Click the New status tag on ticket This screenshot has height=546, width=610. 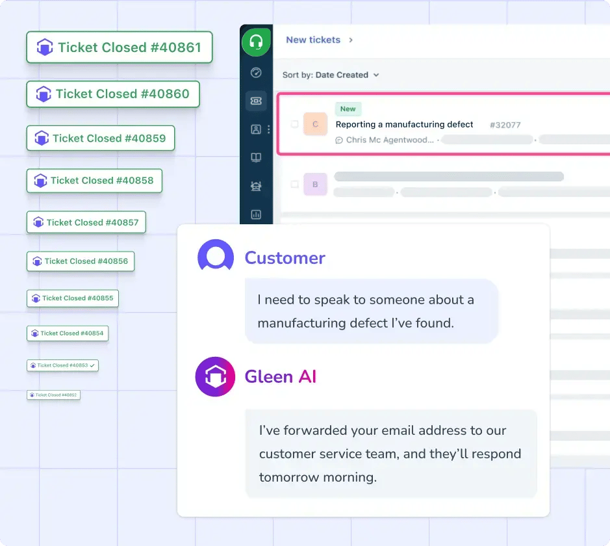pos(348,109)
